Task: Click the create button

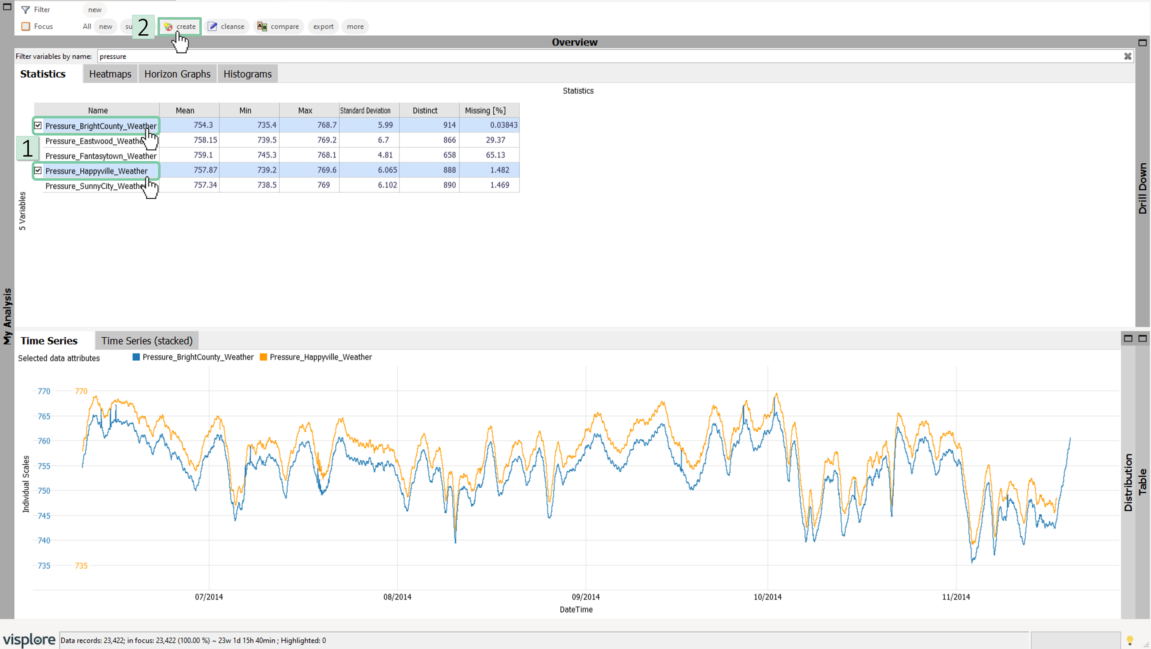Action: point(180,26)
